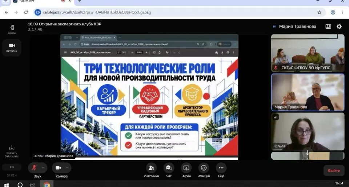The height and width of the screenshot is (187, 349).
Task: Unmute the microphone via Звук button
Action: click(x=34, y=168)
